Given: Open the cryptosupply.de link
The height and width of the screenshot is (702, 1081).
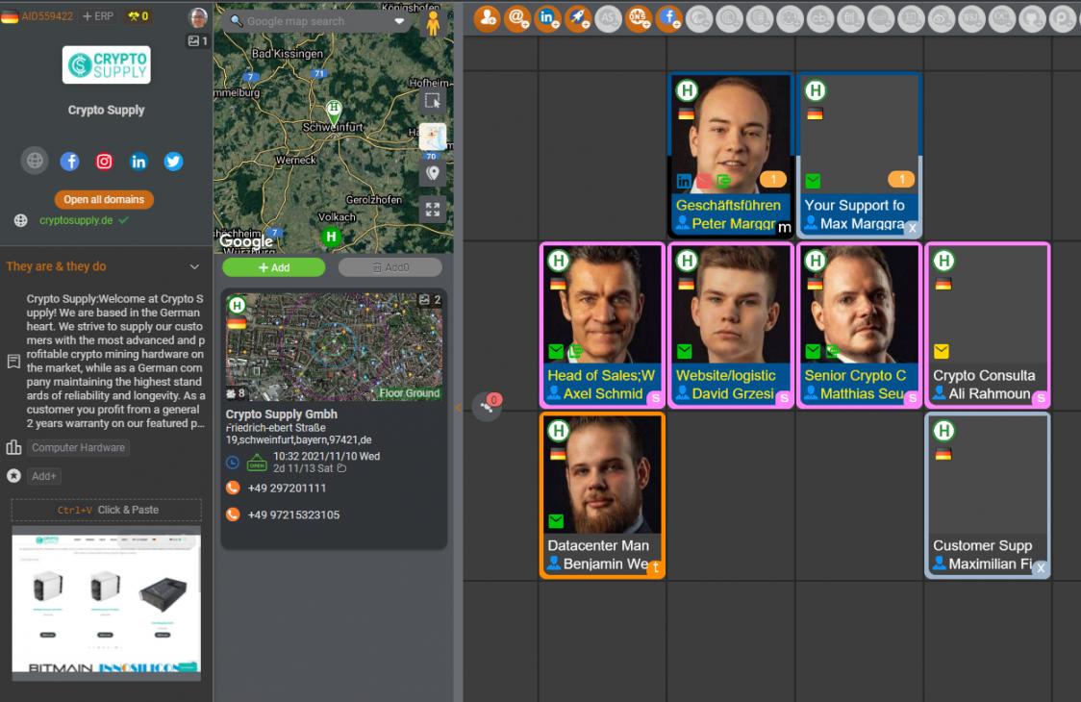Looking at the screenshot, I should 76,220.
